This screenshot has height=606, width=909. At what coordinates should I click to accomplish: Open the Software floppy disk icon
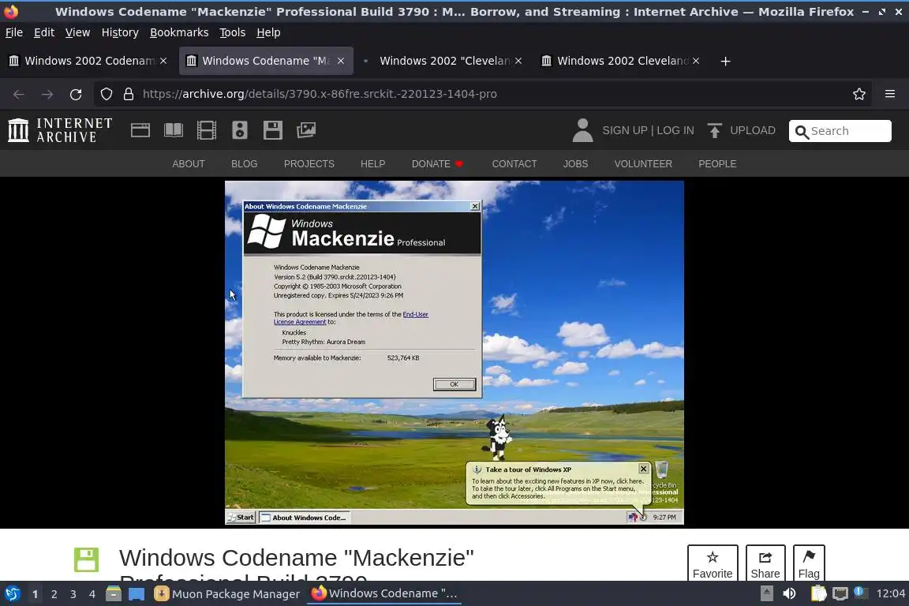click(272, 130)
